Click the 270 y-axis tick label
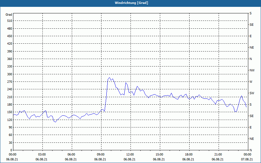Image resolution: width=261 pixels, height=163 pixels. coord(10,82)
